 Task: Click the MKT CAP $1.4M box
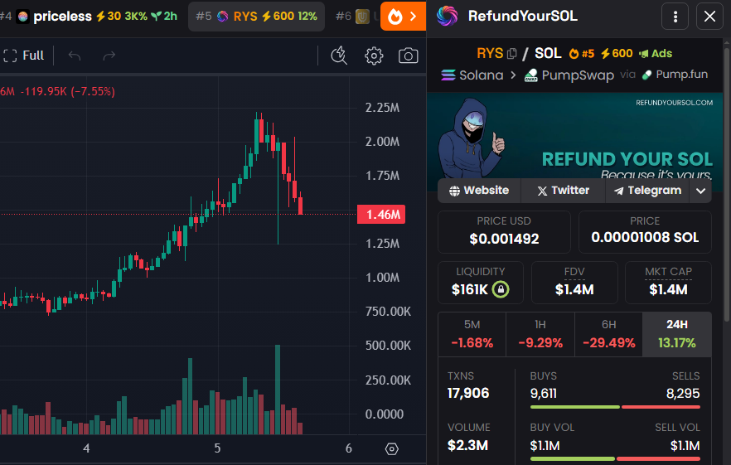pos(668,283)
